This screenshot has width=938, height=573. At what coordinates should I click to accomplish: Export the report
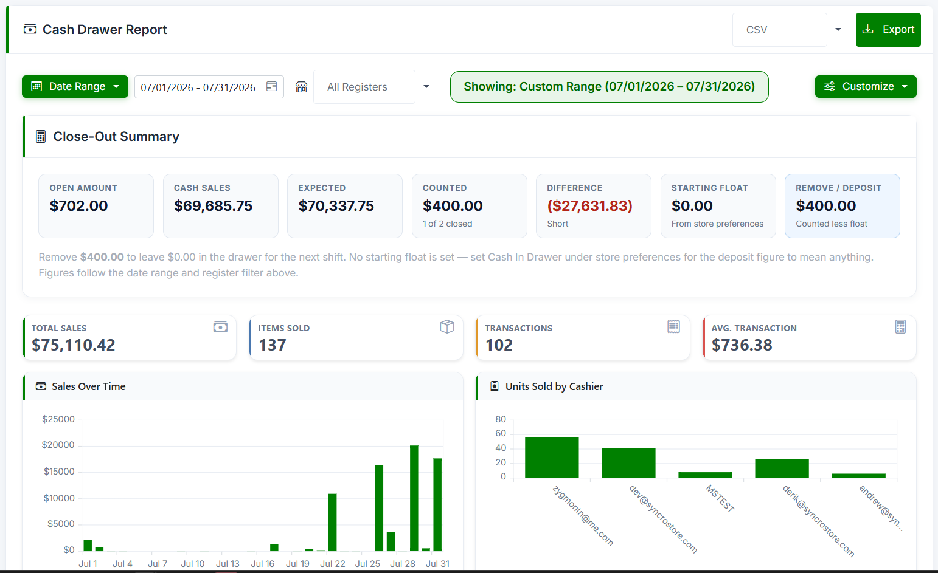(x=888, y=29)
